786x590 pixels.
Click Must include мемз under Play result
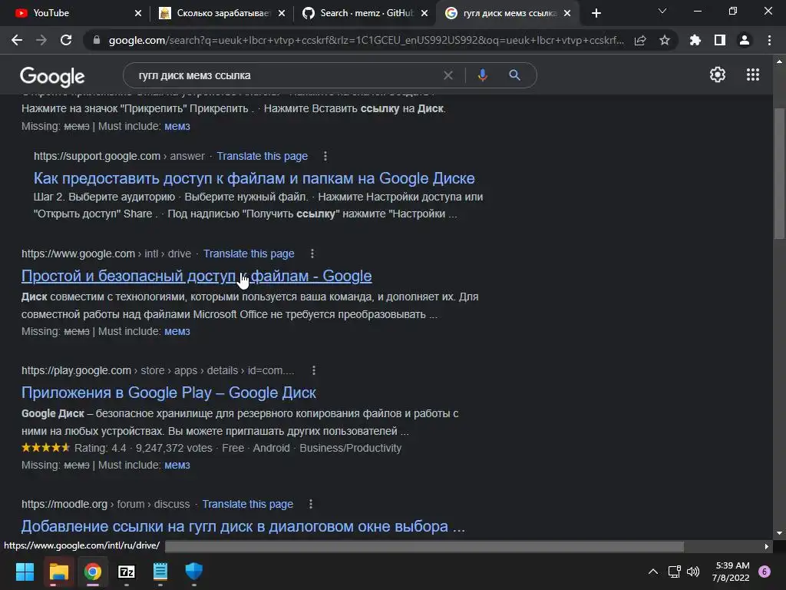pyautogui.click(x=177, y=465)
